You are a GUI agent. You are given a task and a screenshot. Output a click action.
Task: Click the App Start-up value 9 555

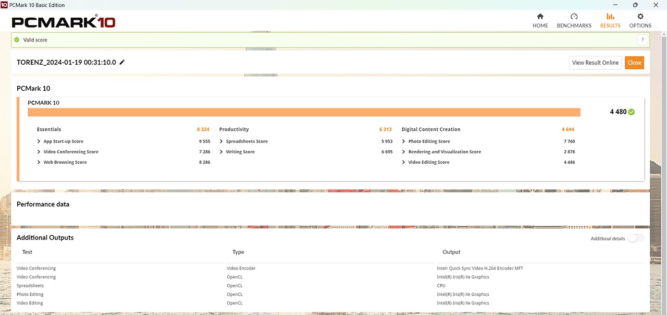(x=204, y=141)
